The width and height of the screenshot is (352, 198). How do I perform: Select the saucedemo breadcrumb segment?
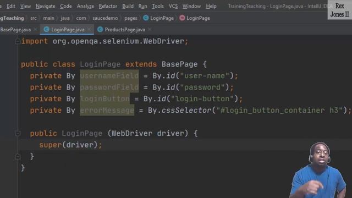click(x=105, y=18)
